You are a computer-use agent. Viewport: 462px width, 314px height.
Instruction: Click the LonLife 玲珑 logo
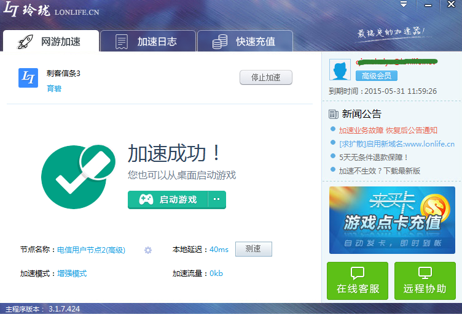(51, 10)
